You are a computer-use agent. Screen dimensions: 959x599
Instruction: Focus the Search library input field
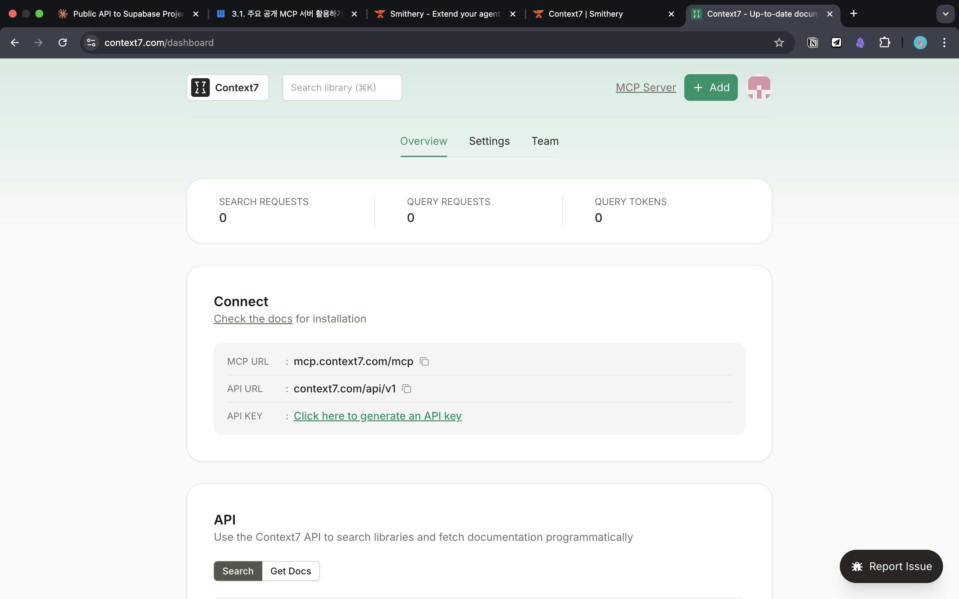click(x=342, y=88)
